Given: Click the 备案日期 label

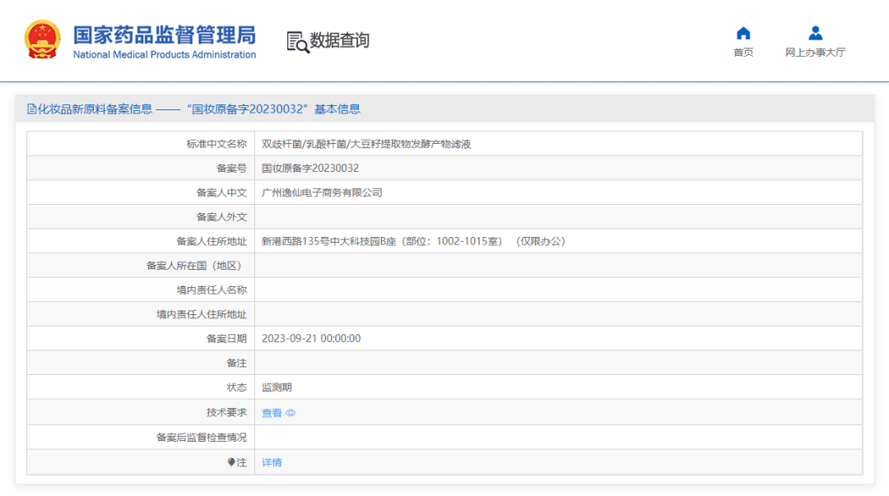Looking at the screenshot, I should [227, 339].
